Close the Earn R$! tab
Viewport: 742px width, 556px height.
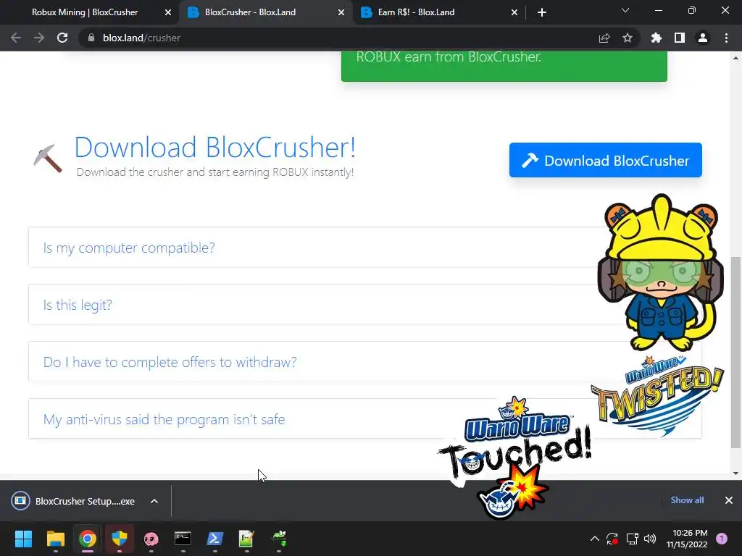pyautogui.click(x=514, y=12)
